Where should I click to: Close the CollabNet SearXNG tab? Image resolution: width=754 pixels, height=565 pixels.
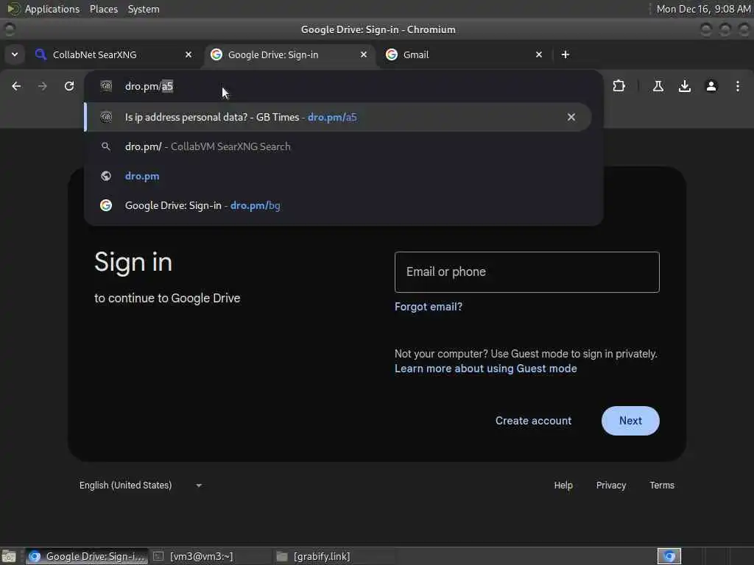(x=188, y=54)
